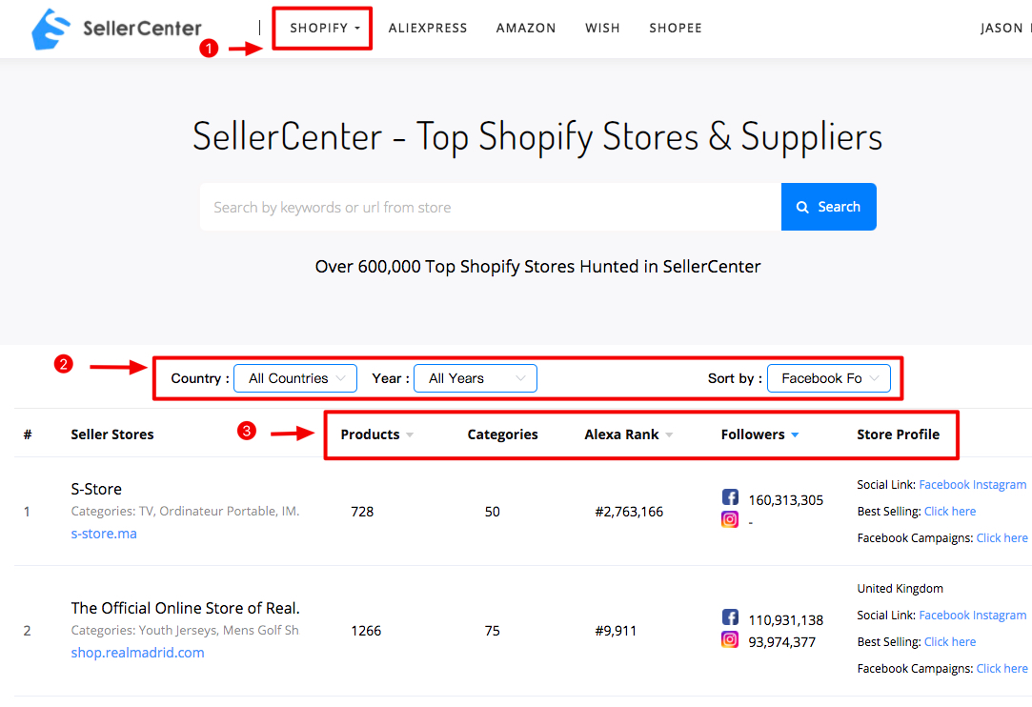Toggle Followers column sort order
This screenshot has height=707, width=1032.
(793, 434)
